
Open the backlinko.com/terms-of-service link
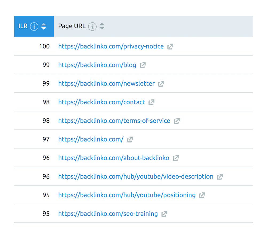point(114,121)
